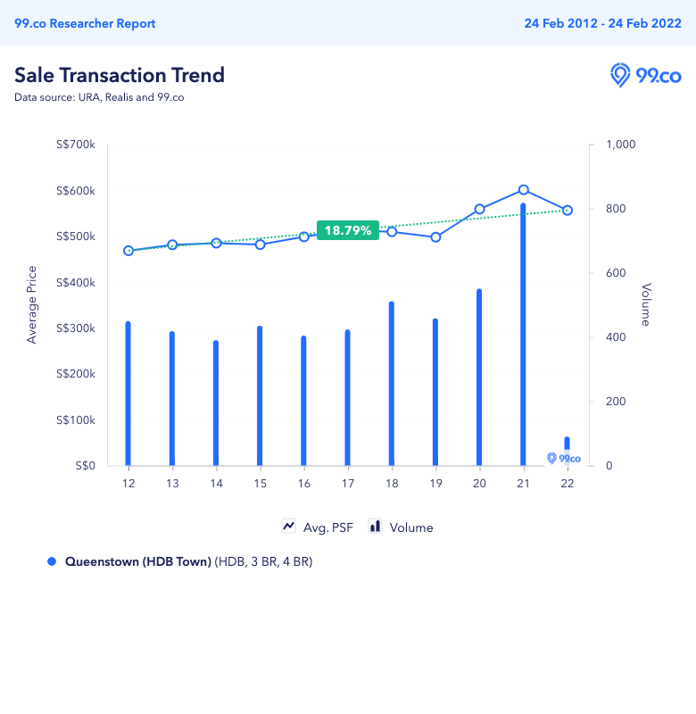Click the x-axis label 12
This screenshot has height=714, width=696.
(128, 484)
